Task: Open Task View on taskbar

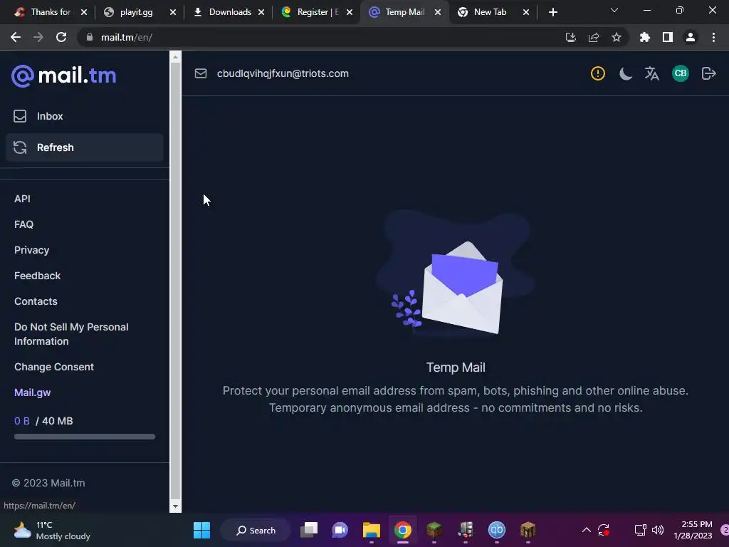Action: pos(309,530)
